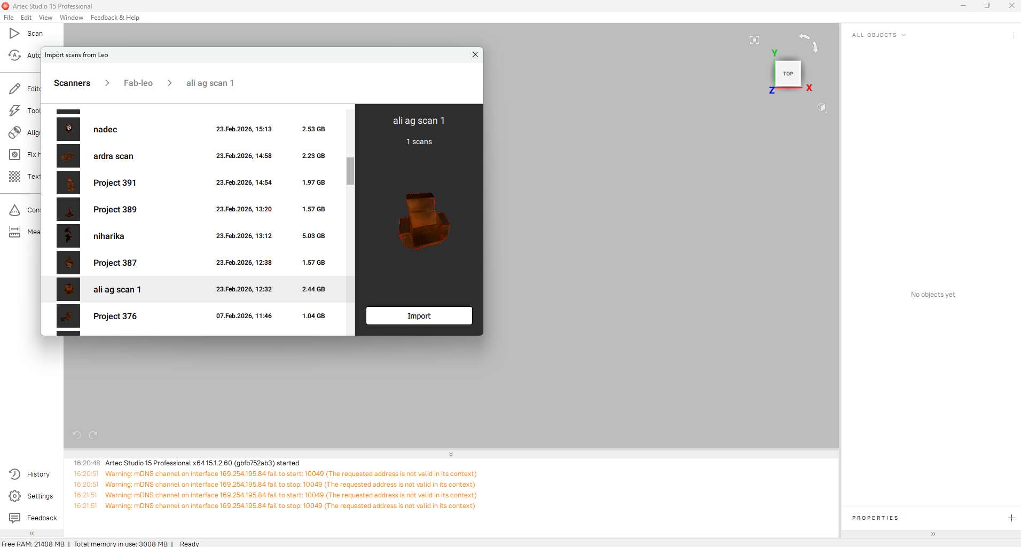The image size is (1021, 547).
Task: Add a property with the plus icon
Action: pos(1011,518)
